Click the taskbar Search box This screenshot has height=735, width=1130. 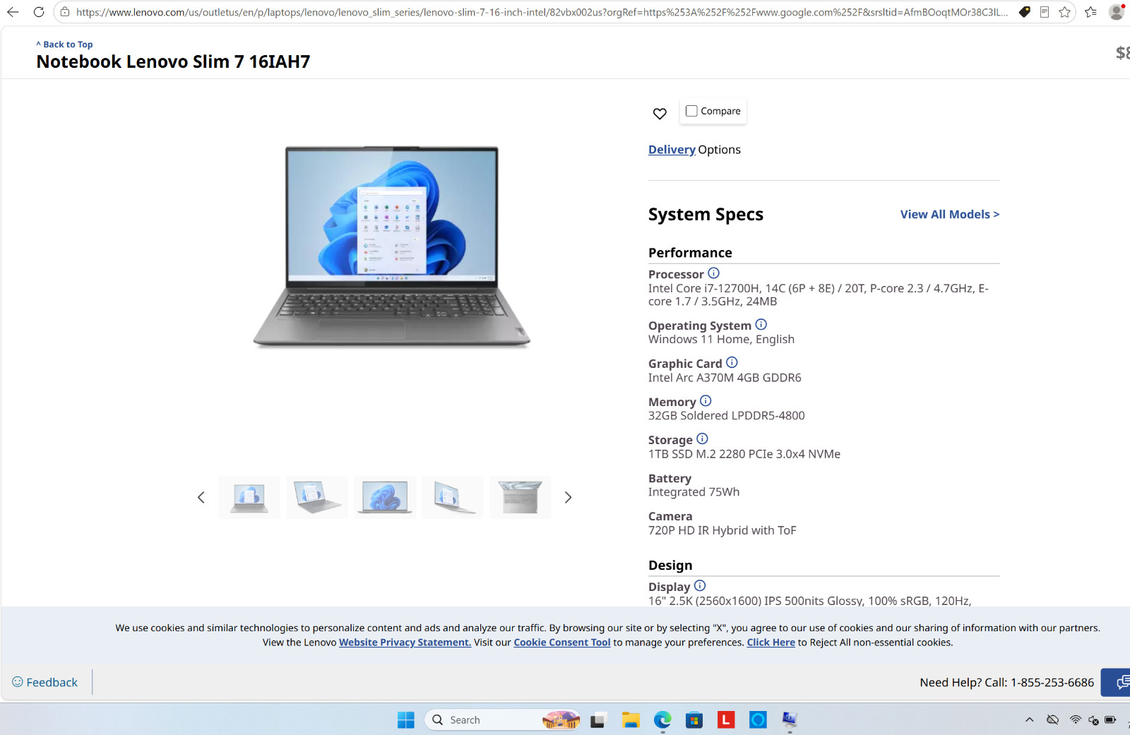[x=503, y=720]
